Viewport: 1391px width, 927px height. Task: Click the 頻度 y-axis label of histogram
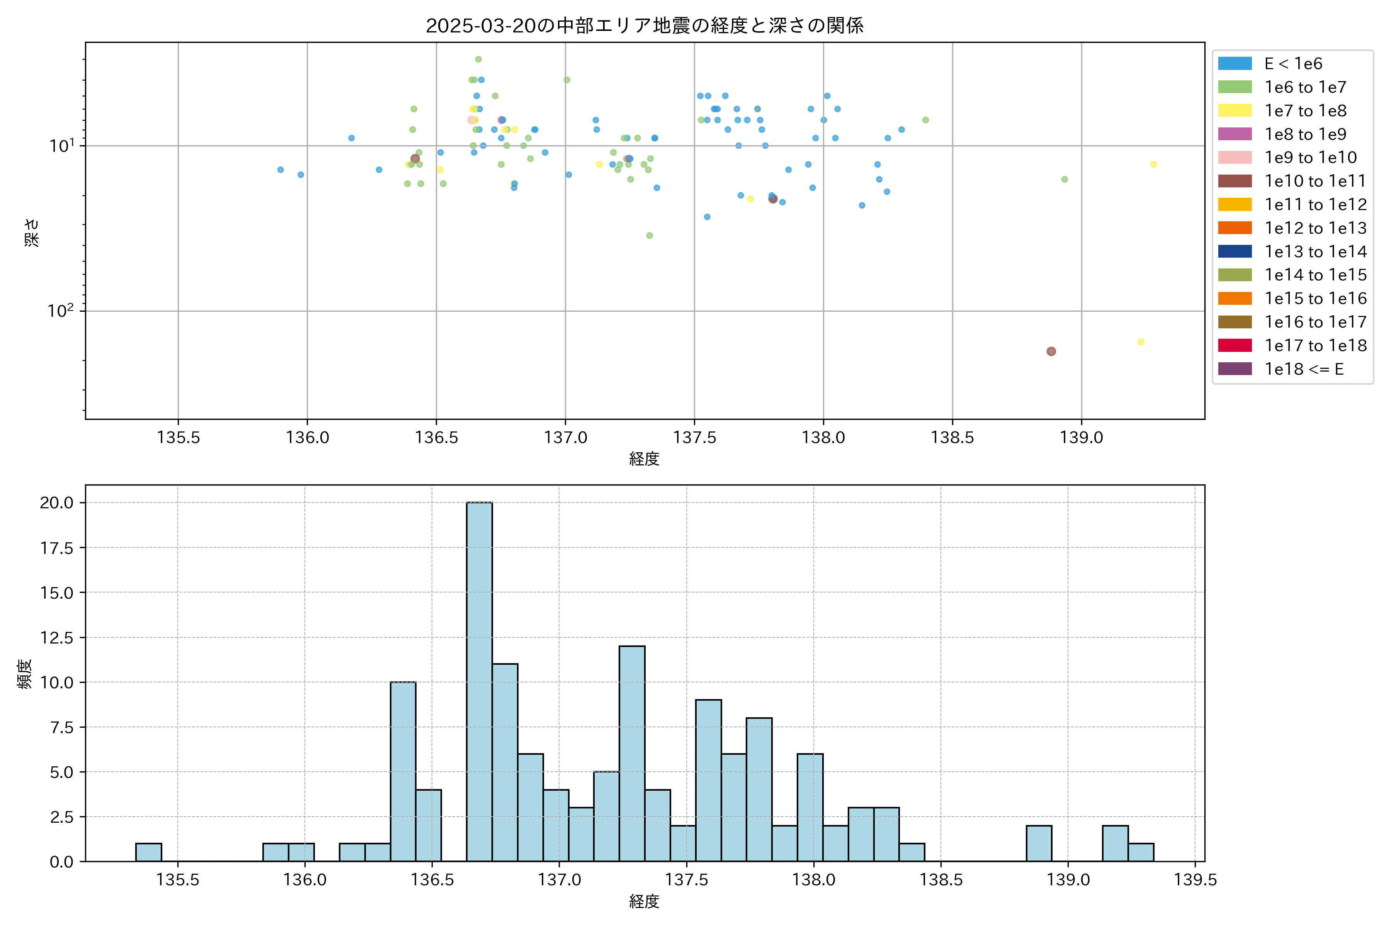pyautogui.click(x=24, y=673)
